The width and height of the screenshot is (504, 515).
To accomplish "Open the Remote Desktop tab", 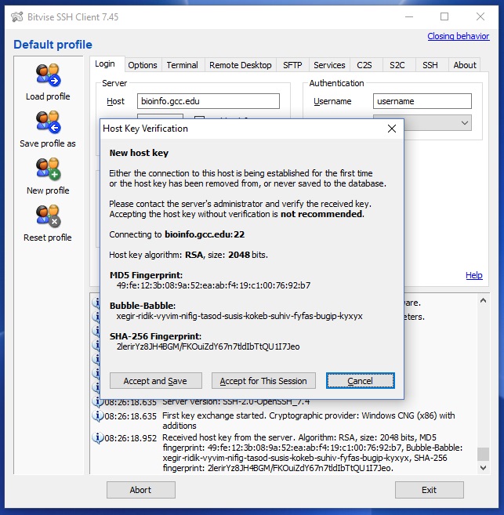I will (241, 65).
